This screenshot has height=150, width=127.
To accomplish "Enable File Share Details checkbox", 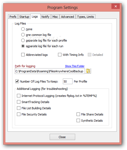I will point(78,114).
